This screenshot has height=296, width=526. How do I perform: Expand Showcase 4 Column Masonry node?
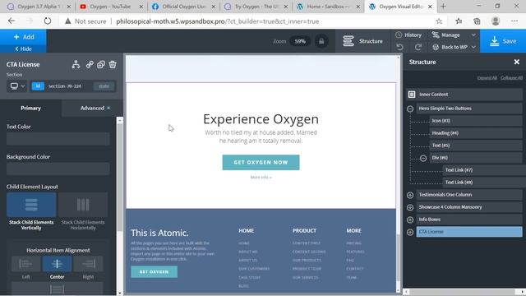410,207
